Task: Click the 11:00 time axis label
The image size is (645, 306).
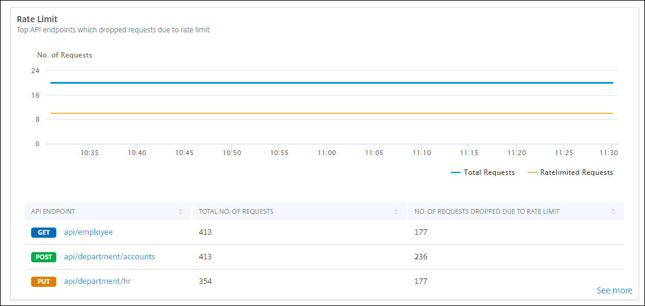Action: coord(326,153)
